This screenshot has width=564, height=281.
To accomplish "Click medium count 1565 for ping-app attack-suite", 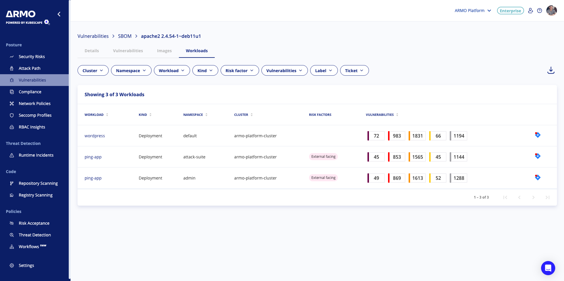I will click(x=417, y=157).
